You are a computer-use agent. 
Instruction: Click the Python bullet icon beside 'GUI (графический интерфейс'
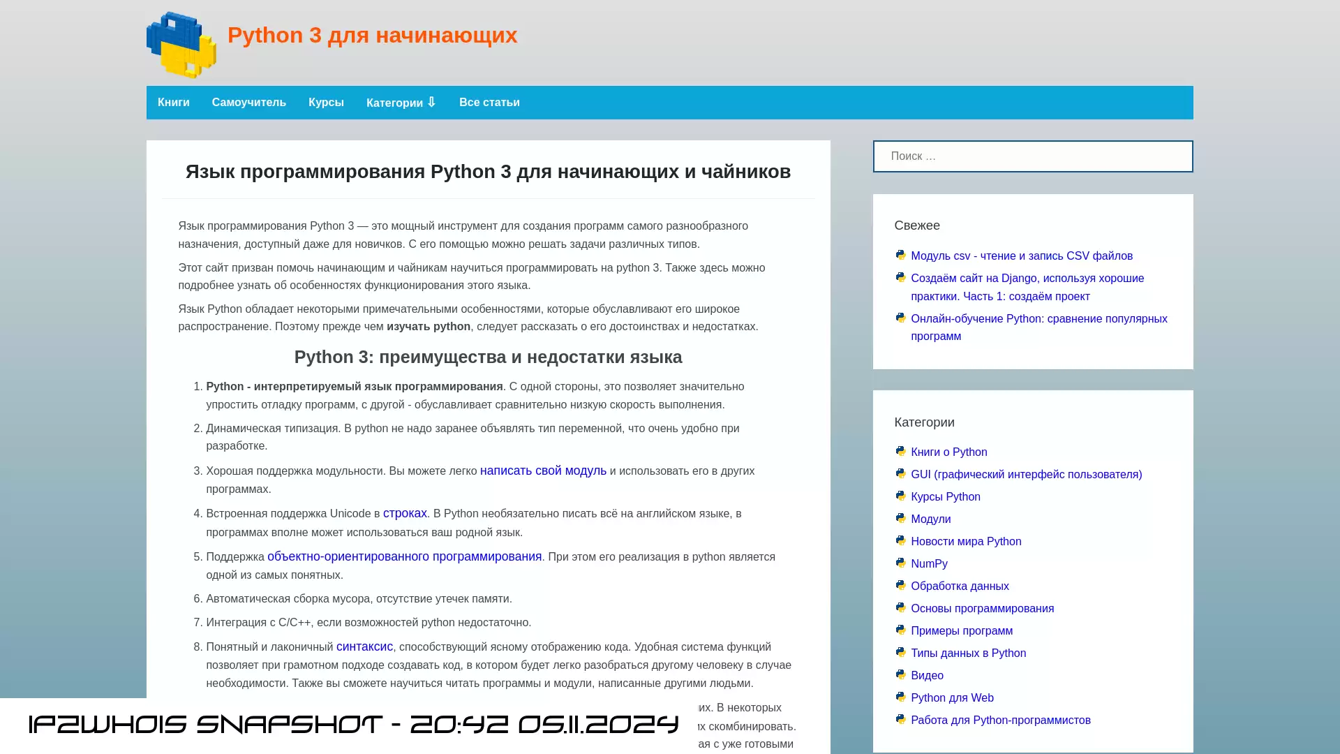(900, 473)
